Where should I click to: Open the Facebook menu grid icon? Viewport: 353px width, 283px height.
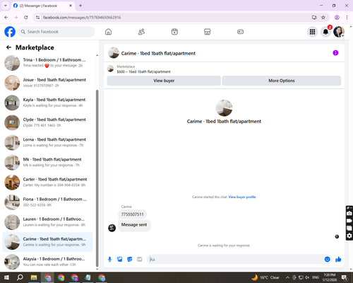coord(312,32)
